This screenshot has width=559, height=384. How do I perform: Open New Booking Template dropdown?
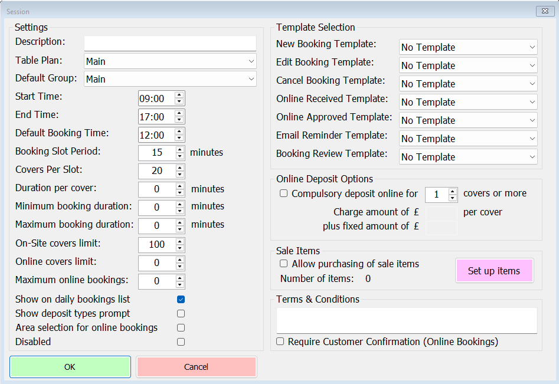click(468, 47)
